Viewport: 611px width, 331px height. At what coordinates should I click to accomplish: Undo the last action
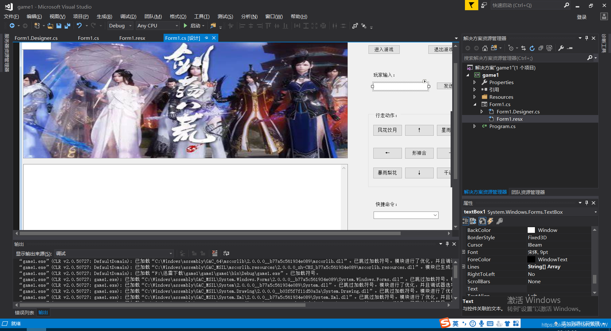[x=79, y=25]
